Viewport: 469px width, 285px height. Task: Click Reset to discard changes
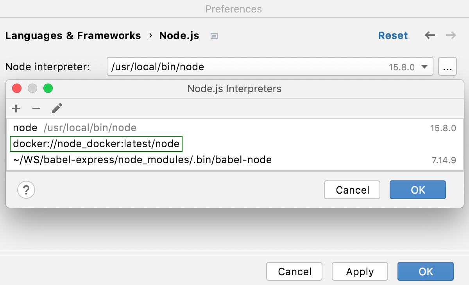click(393, 35)
